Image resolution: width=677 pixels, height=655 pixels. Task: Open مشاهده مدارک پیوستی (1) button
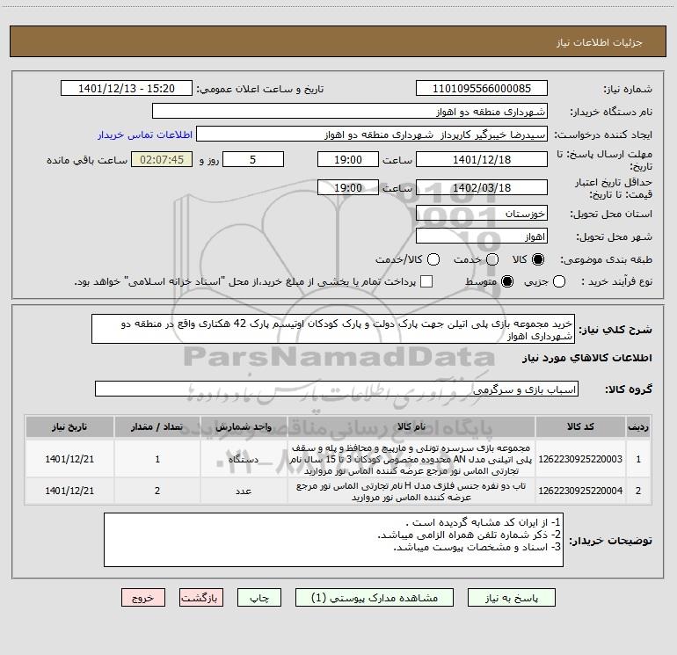(x=375, y=598)
